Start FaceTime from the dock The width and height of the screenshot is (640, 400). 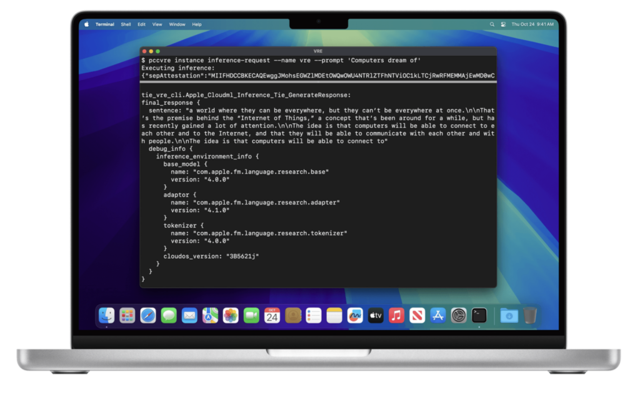[251, 315]
